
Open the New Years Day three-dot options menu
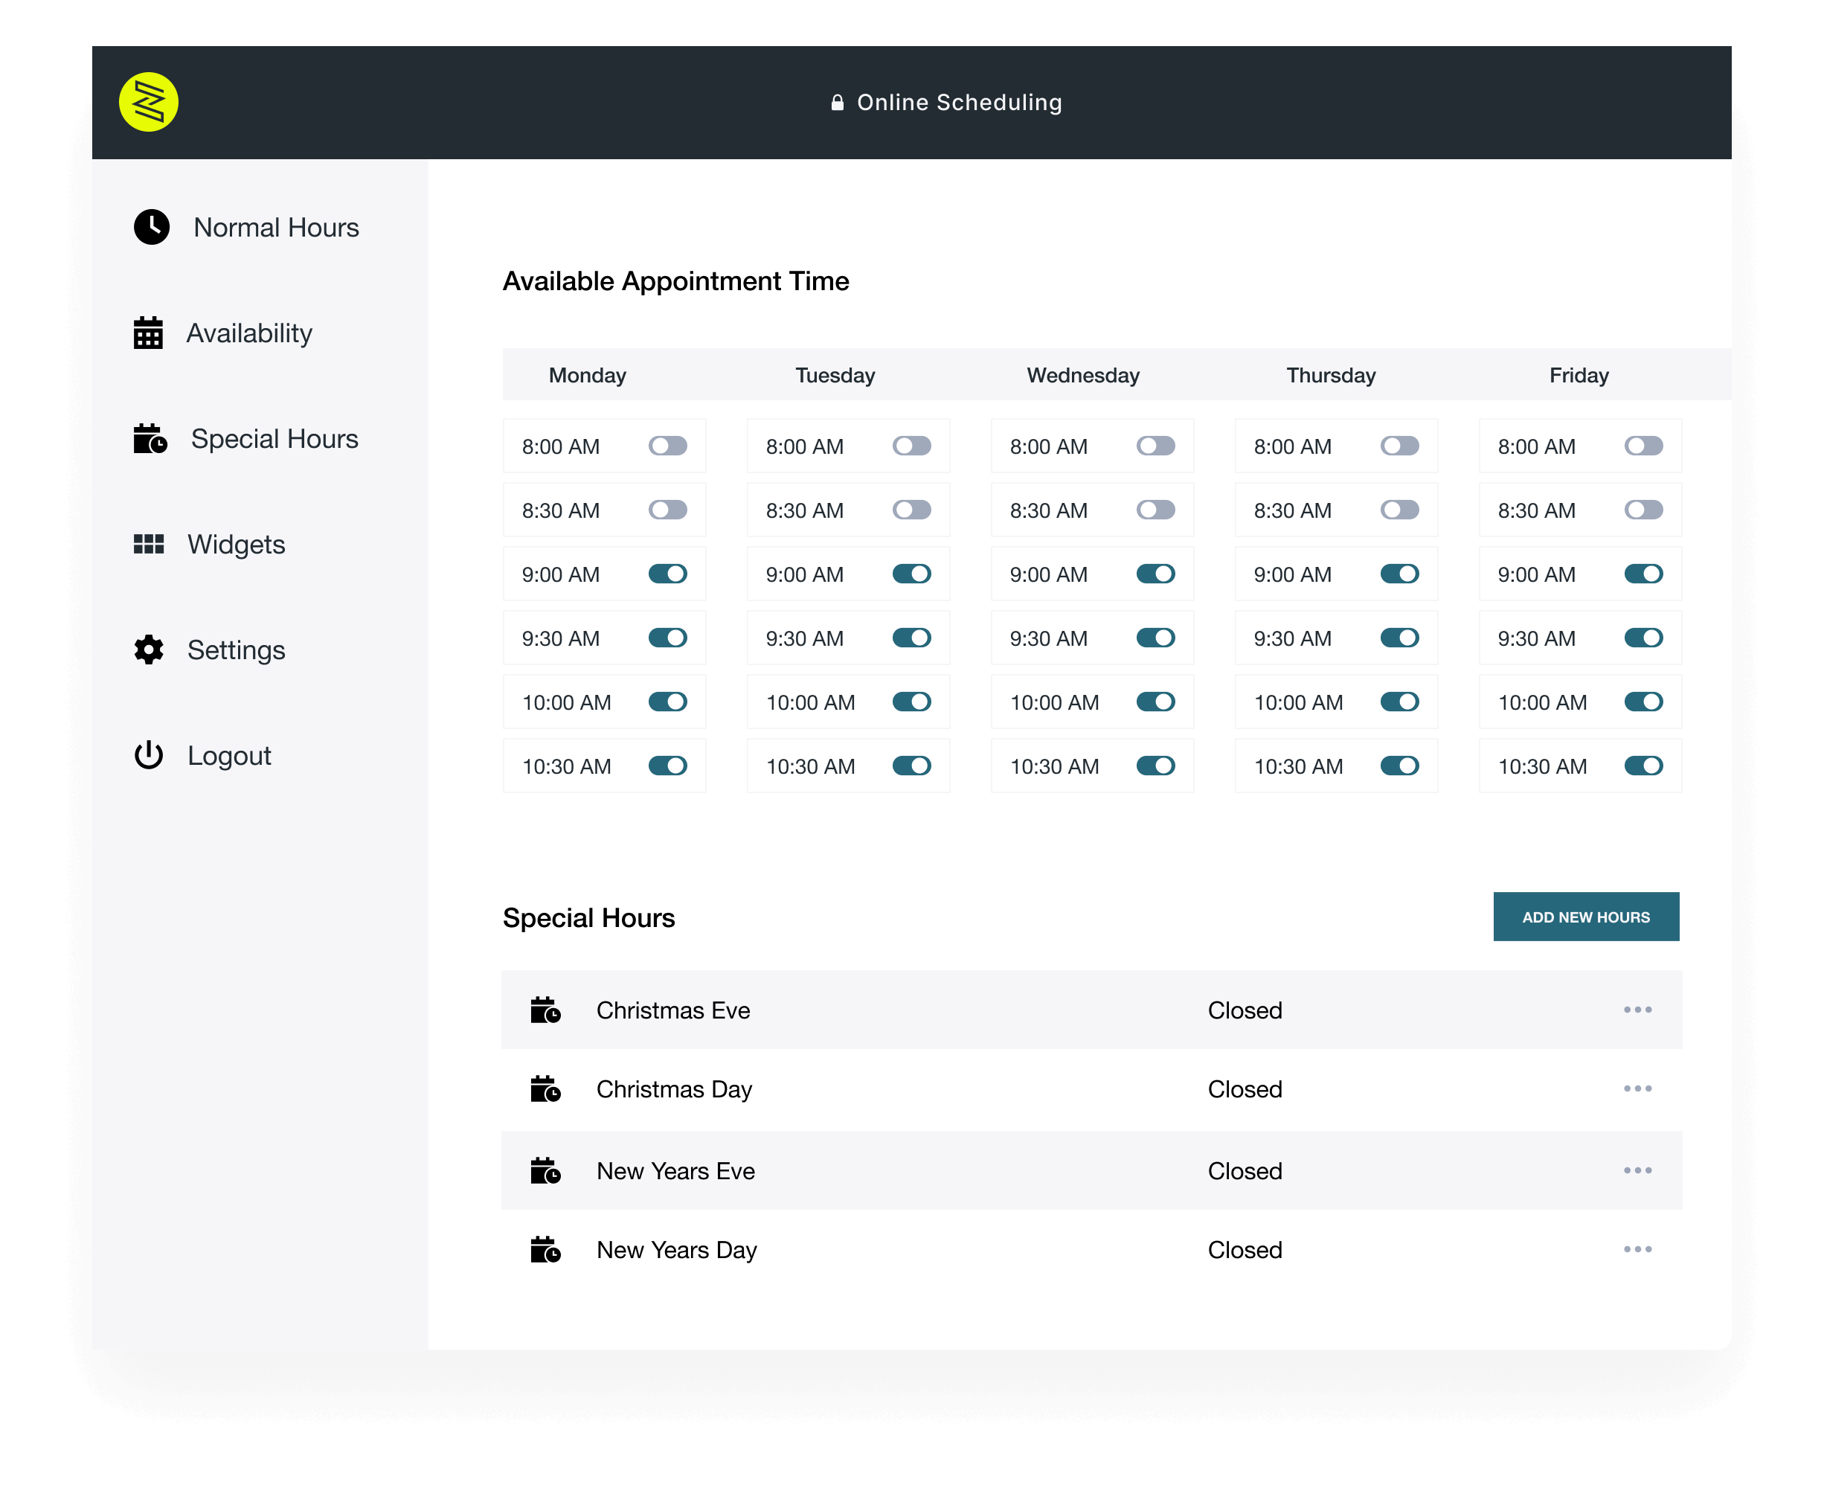point(1637,1250)
